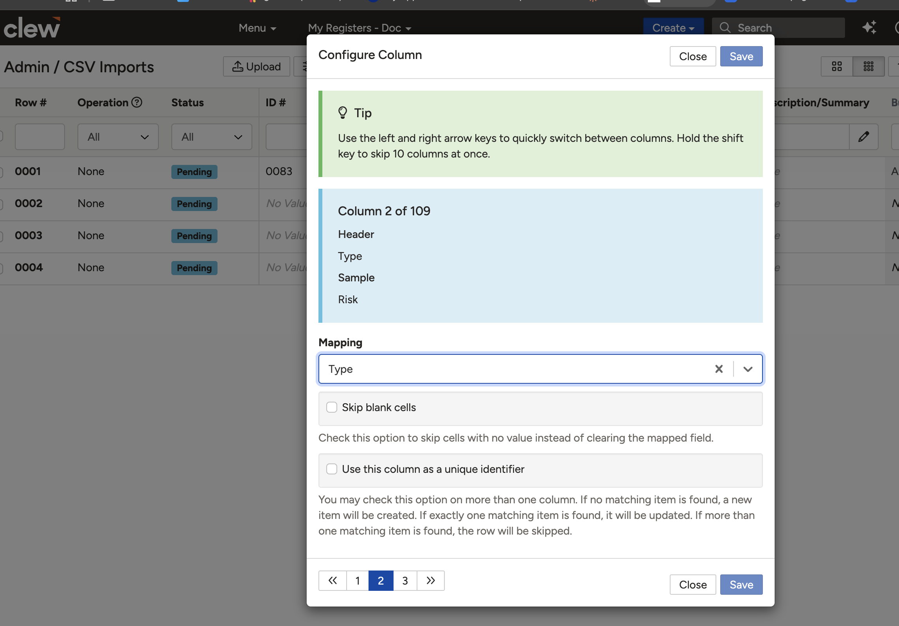Click the search magnifier icon
Image resolution: width=899 pixels, height=626 pixels.
click(725, 28)
